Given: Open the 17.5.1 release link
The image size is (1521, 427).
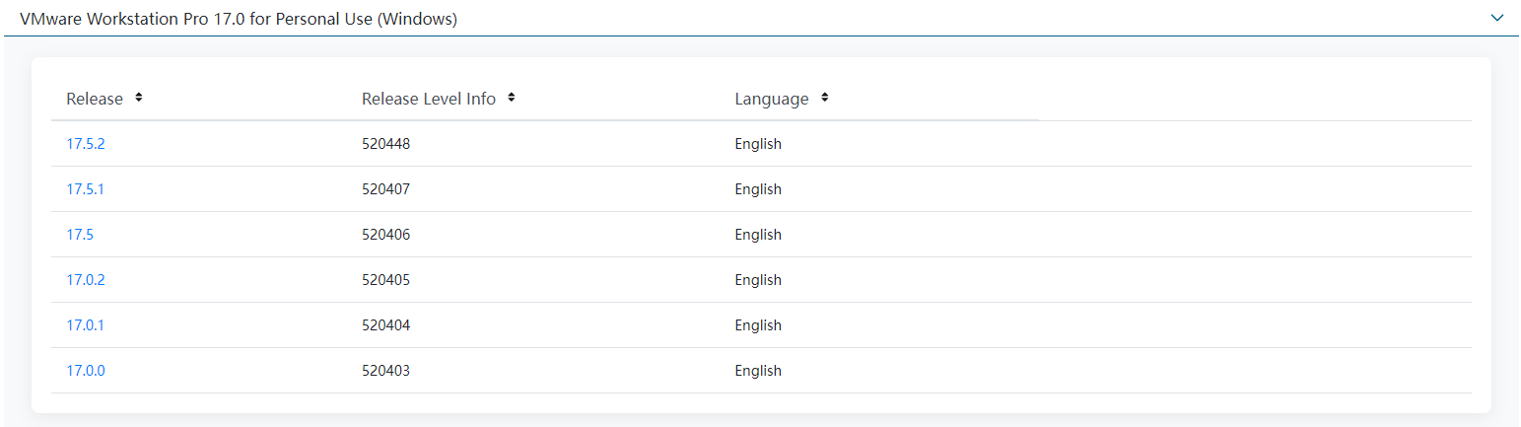Looking at the screenshot, I should click(x=85, y=189).
